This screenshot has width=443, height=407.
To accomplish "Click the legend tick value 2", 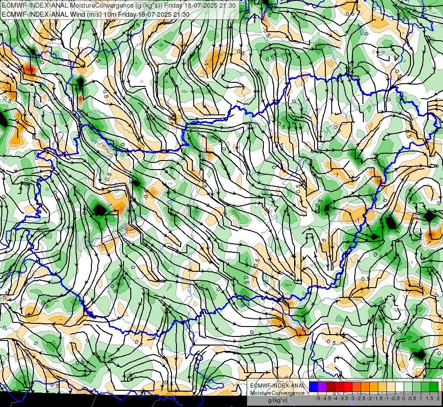I will point(438,398).
